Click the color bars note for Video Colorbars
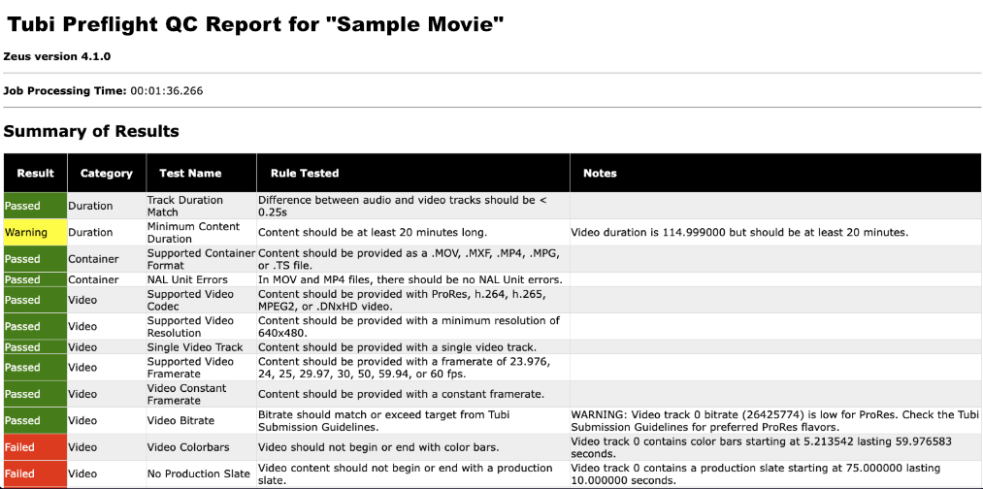 pyautogui.click(x=761, y=447)
